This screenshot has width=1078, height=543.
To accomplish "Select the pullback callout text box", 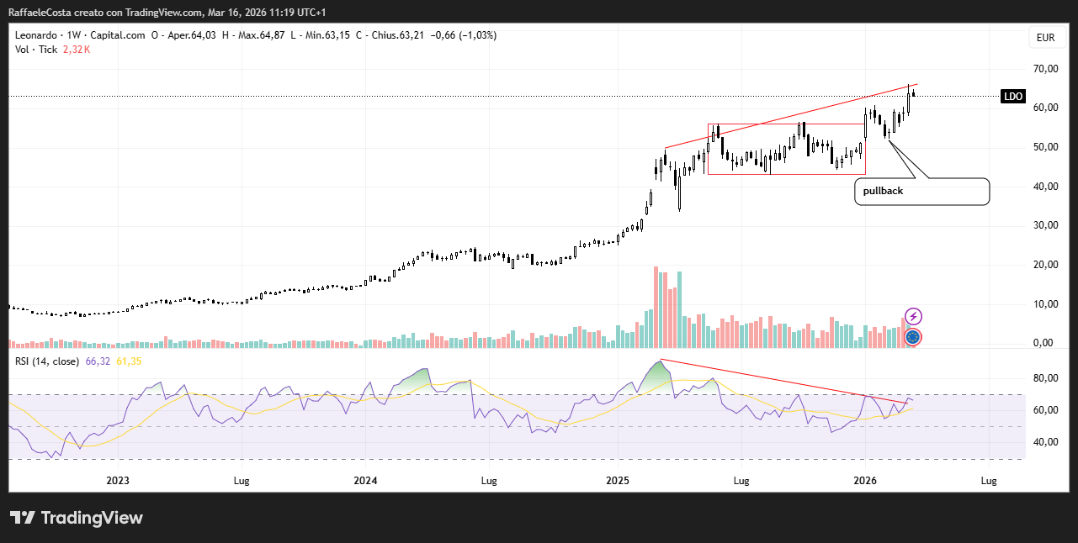I will 922,191.
